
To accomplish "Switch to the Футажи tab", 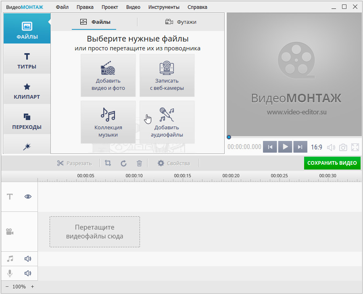I will (x=181, y=22).
